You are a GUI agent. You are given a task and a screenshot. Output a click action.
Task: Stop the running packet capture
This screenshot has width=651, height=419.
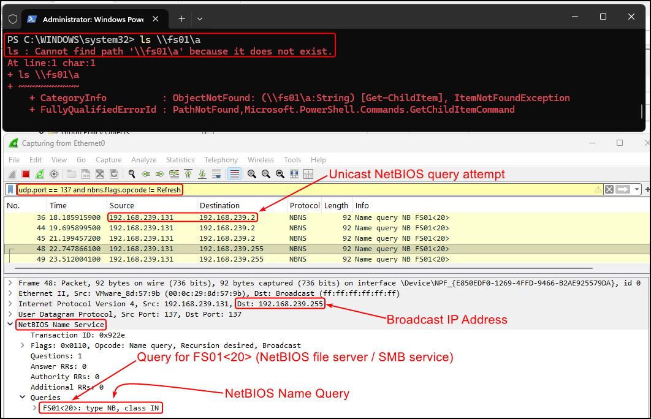click(x=26, y=174)
